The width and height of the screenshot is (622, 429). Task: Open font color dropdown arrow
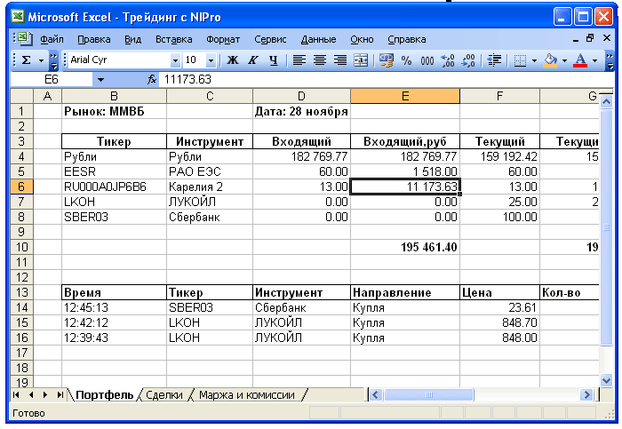coord(594,60)
